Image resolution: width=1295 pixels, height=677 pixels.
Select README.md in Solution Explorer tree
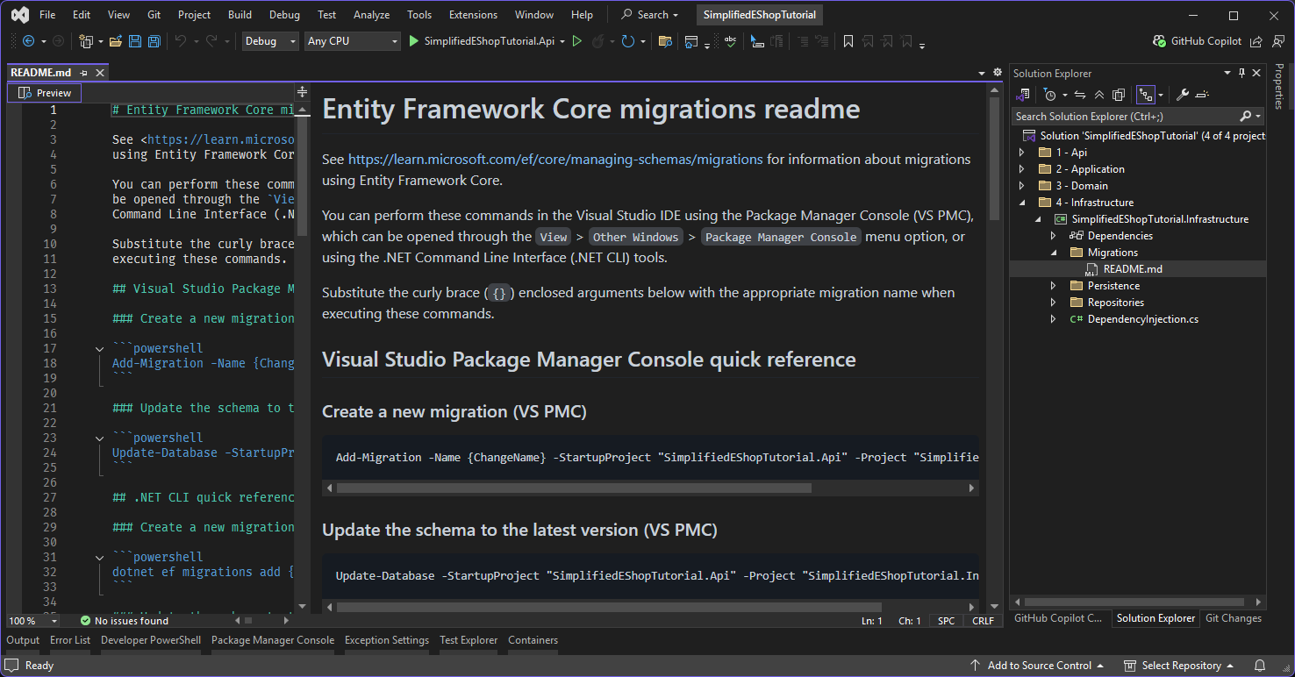point(1133,269)
